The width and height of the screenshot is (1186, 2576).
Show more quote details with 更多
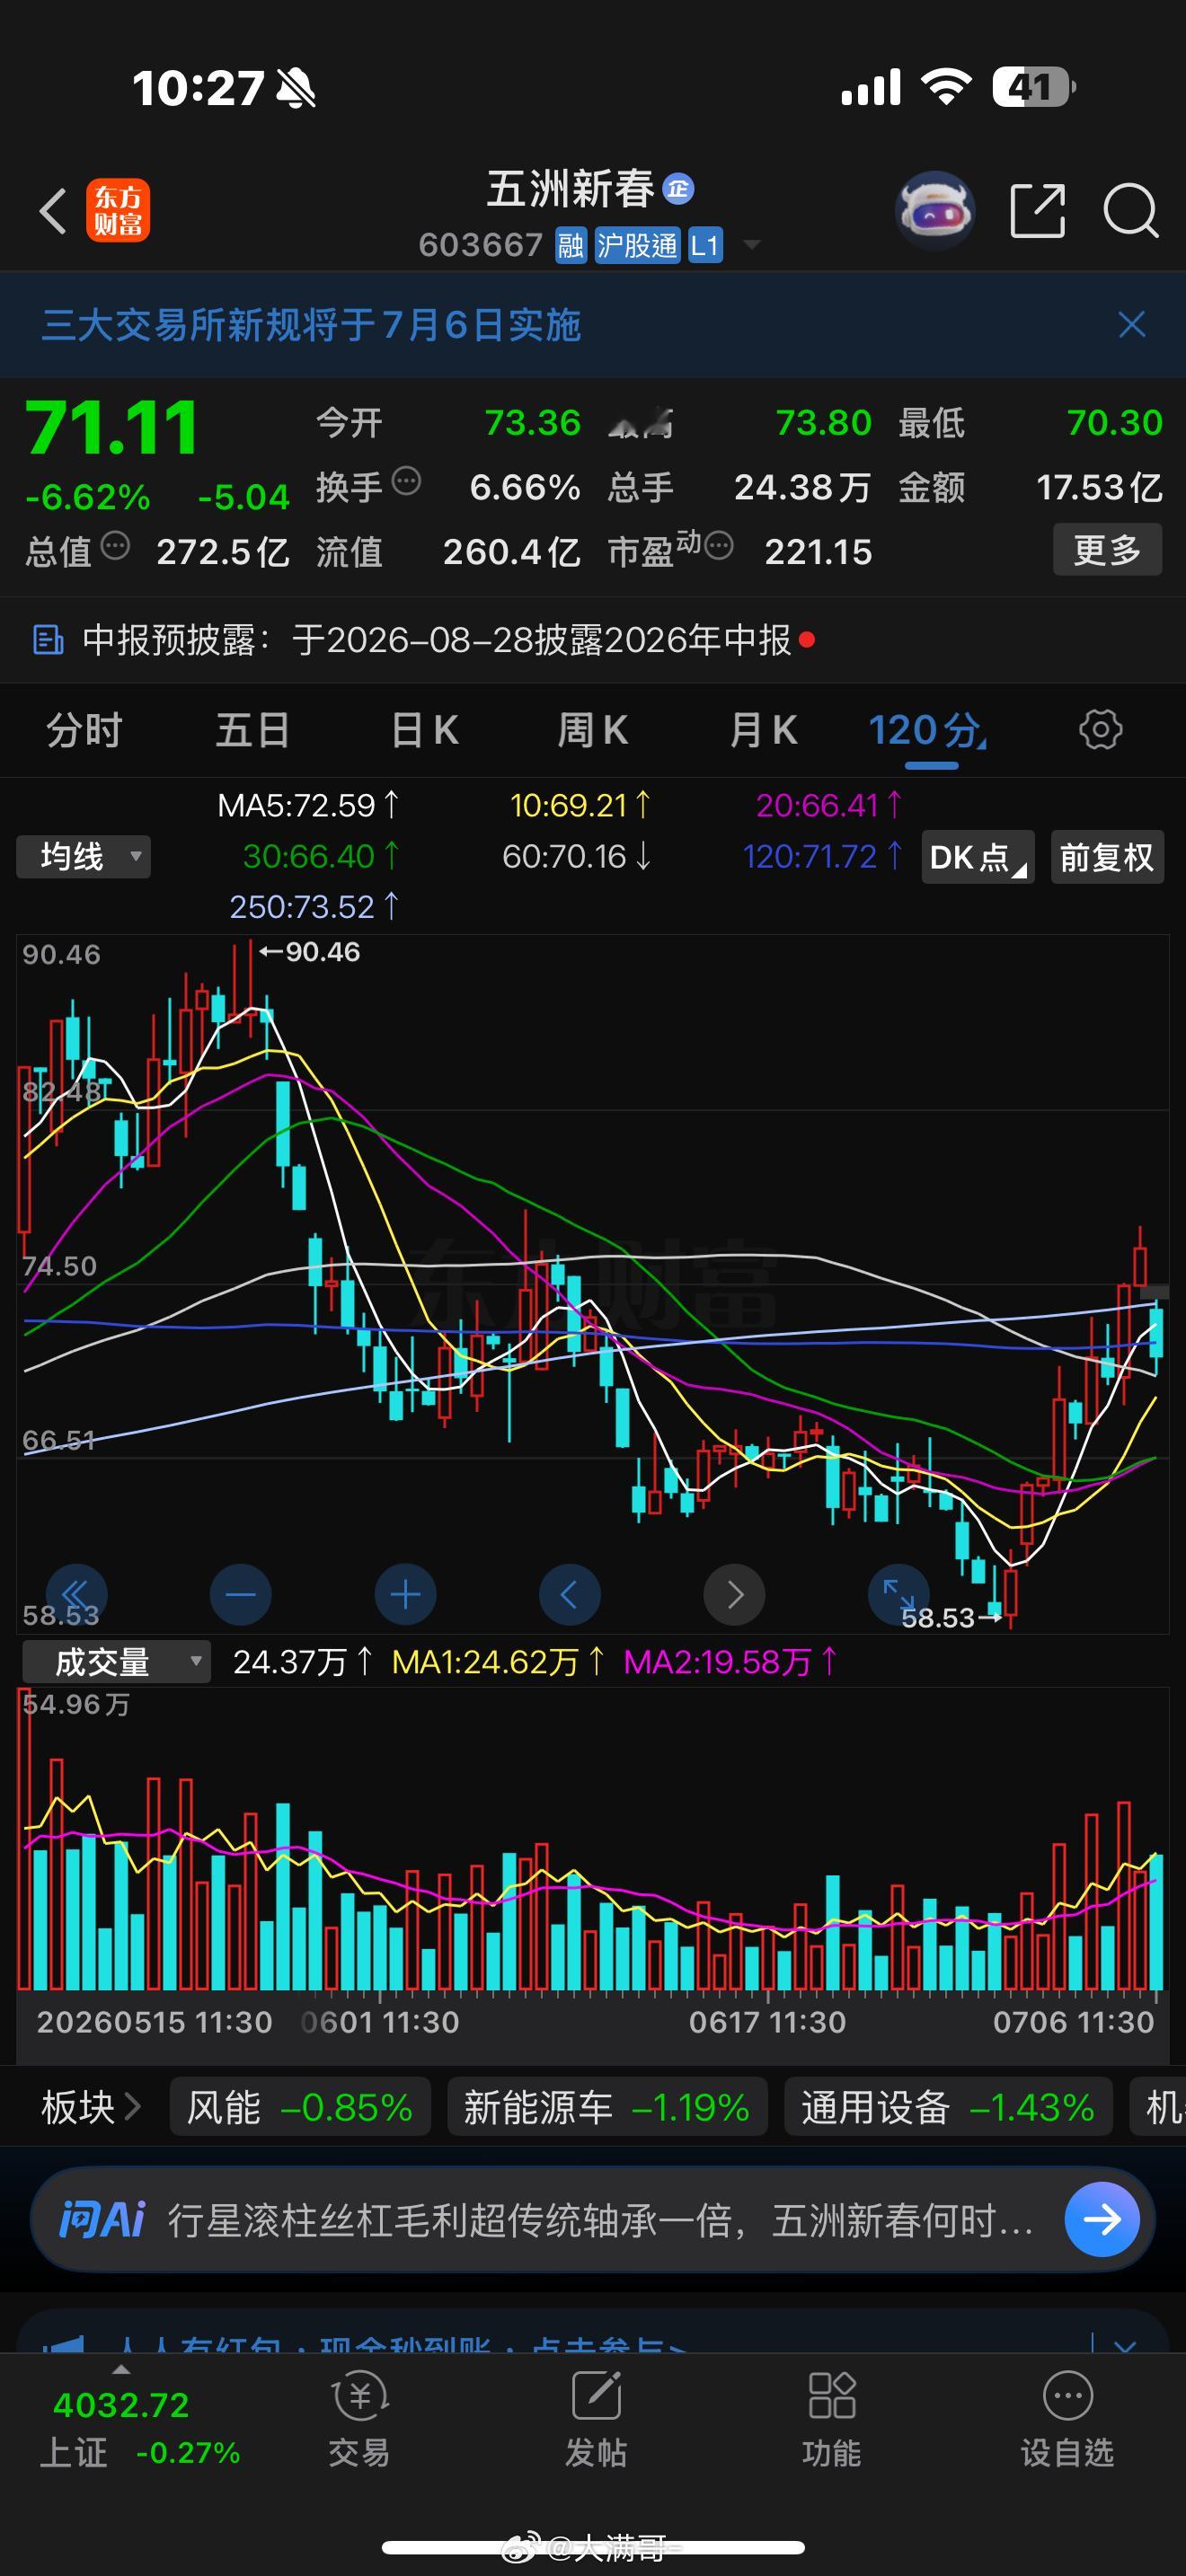(x=1107, y=549)
